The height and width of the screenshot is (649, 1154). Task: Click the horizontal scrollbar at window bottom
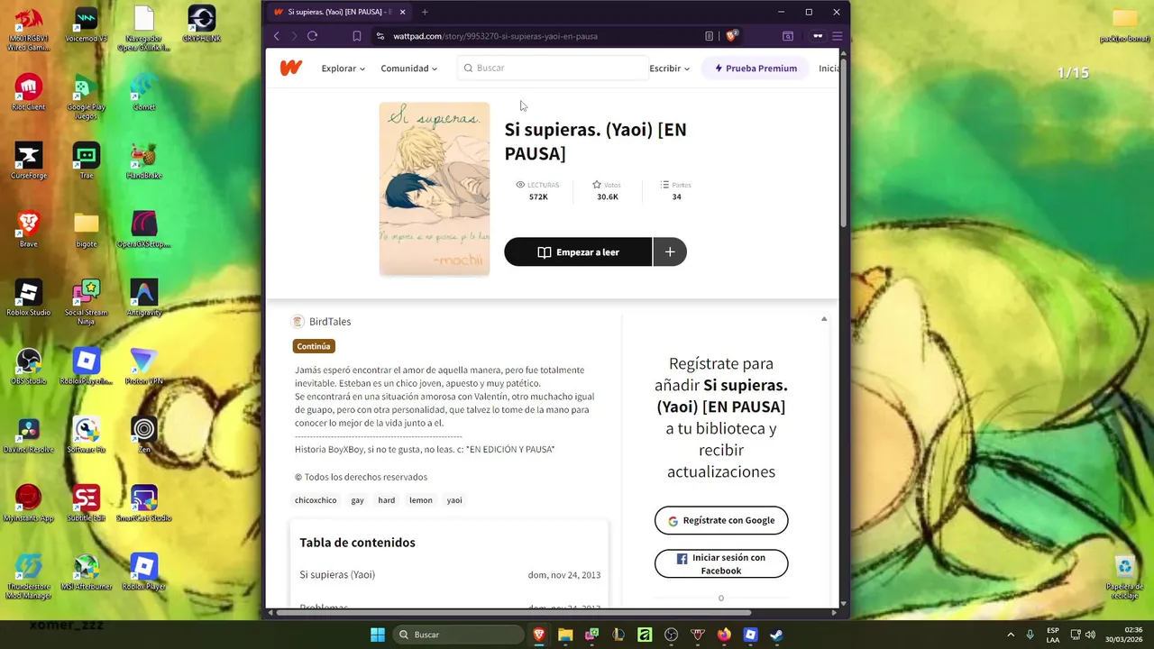point(514,612)
